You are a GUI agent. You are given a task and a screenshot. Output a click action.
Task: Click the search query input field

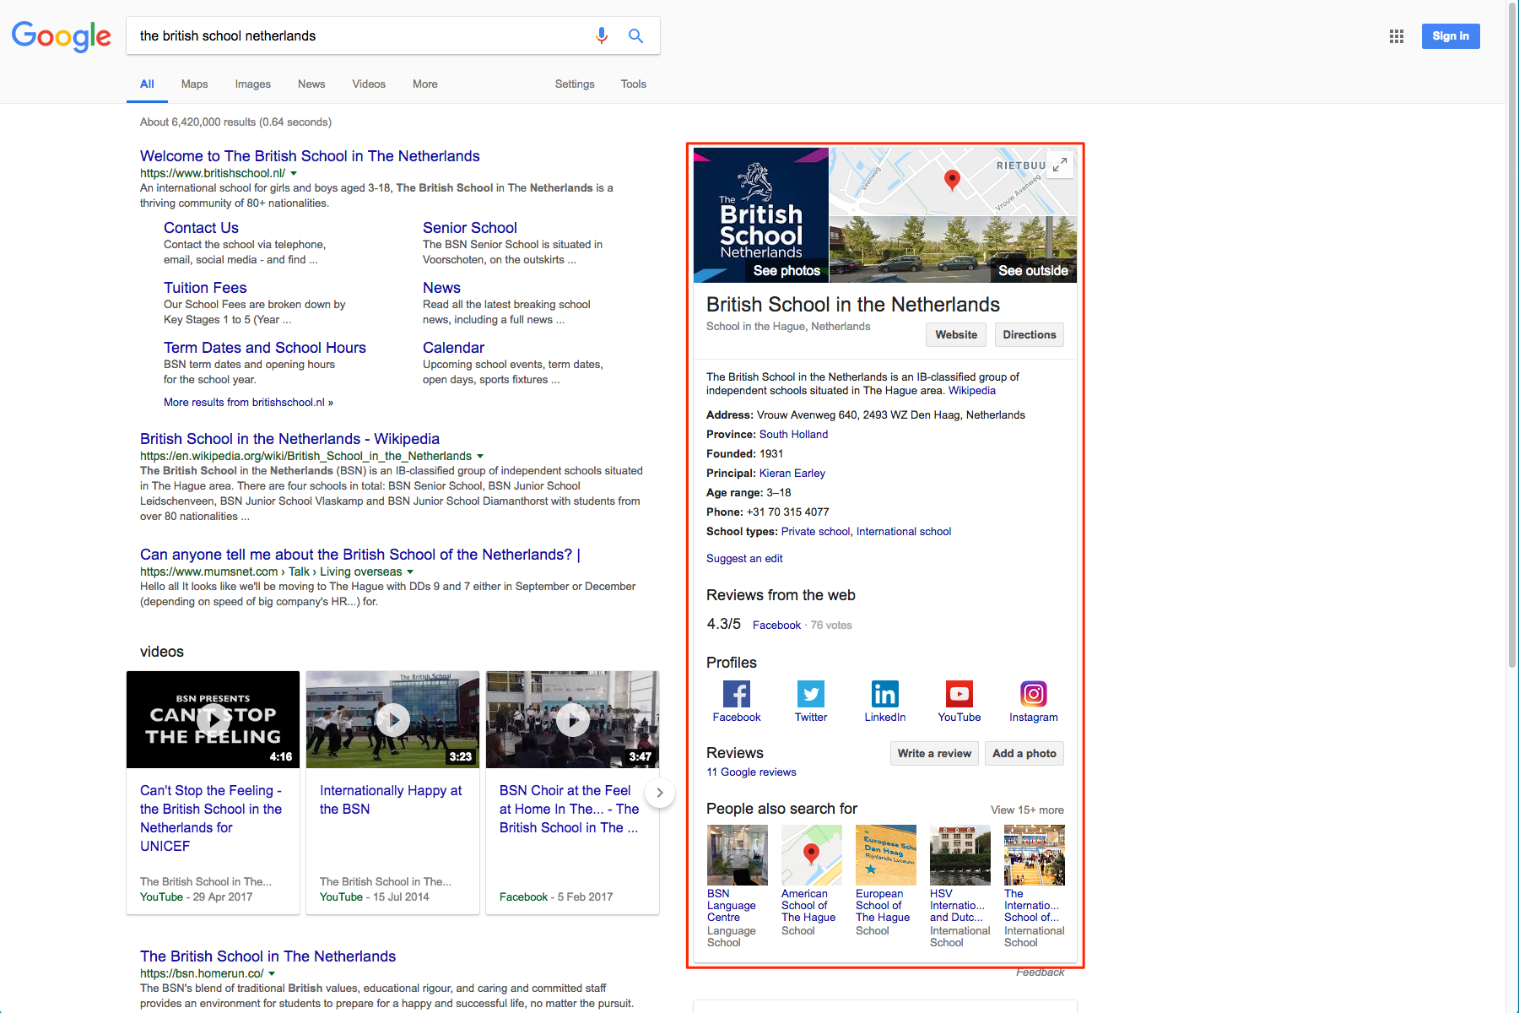coord(359,35)
